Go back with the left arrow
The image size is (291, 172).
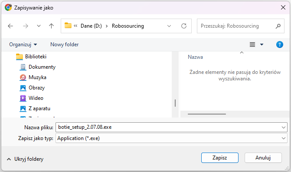pyautogui.click(x=10, y=26)
